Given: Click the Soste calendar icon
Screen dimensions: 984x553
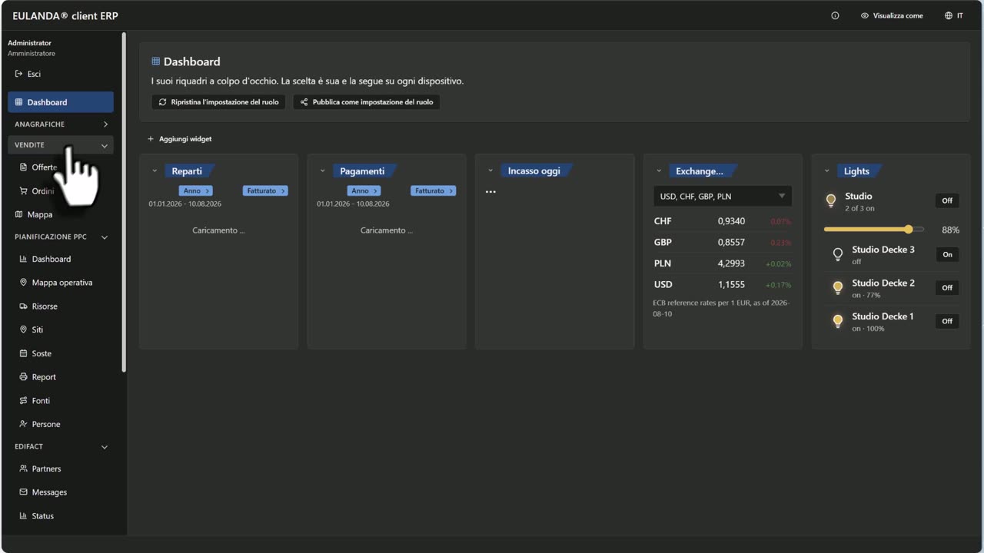Looking at the screenshot, I should click(x=24, y=353).
